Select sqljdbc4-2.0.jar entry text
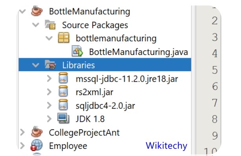This screenshot has height=156, width=241. 105,106
